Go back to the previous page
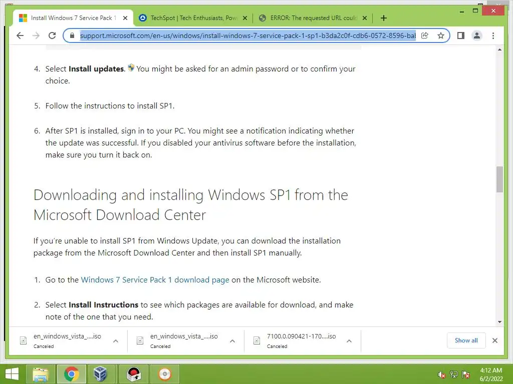This screenshot has width=513, height=384. [20, 35]
